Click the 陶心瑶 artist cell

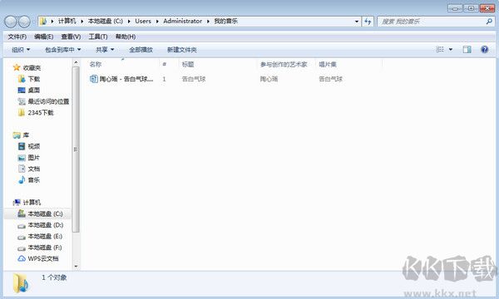(x=269, y=79)
